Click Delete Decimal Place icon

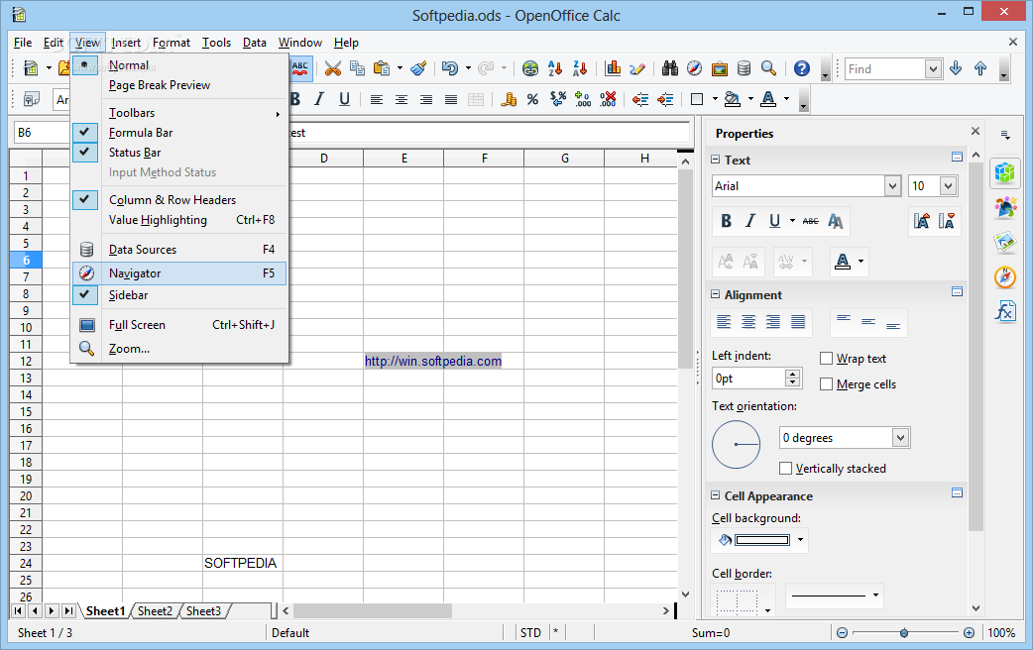608,99
